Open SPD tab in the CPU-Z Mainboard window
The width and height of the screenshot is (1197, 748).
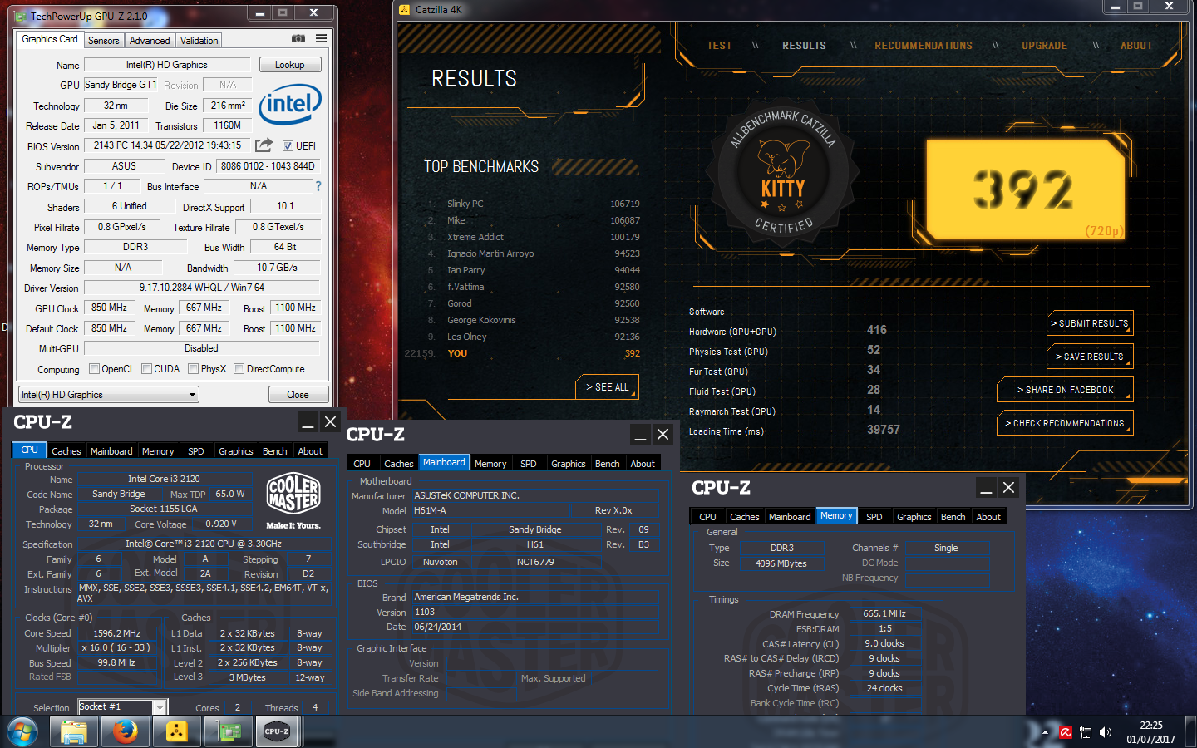(529, 464)
